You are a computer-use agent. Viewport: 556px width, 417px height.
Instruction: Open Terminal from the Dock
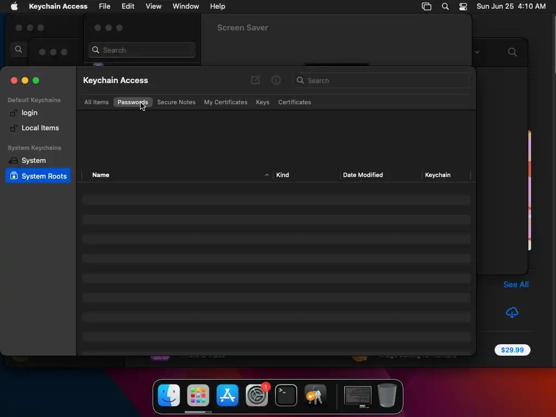(286, 395)
